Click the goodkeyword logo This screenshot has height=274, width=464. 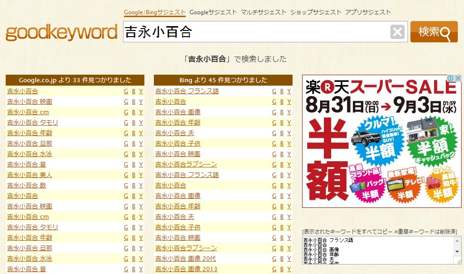tap(62, 32)
